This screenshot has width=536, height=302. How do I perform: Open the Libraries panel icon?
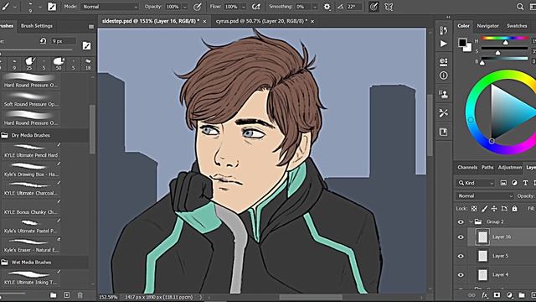click(x=443, y=132)
